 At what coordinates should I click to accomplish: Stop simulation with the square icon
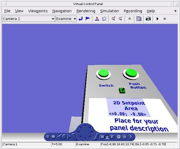165,19
